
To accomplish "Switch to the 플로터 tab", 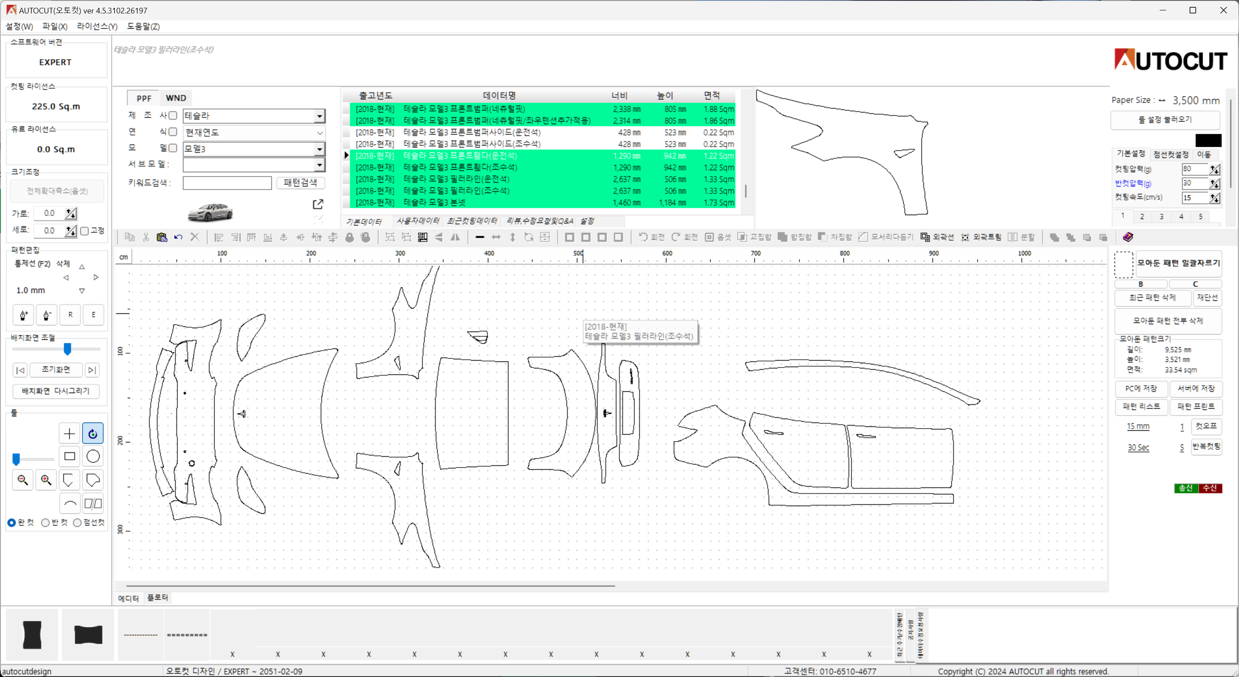I will pos(158,598).
